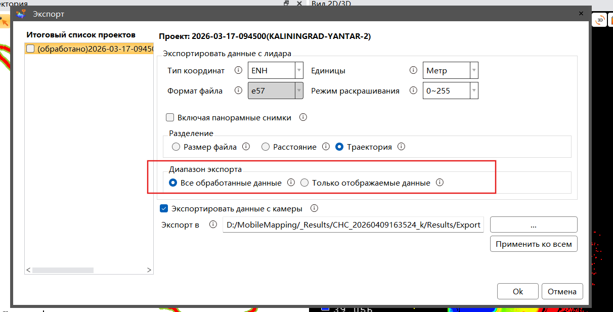Click the Экспорт dialog app icon

tap(21, 14)
